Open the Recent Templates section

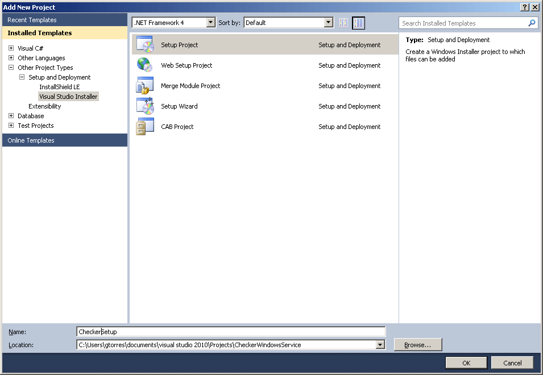click(65, 20)
